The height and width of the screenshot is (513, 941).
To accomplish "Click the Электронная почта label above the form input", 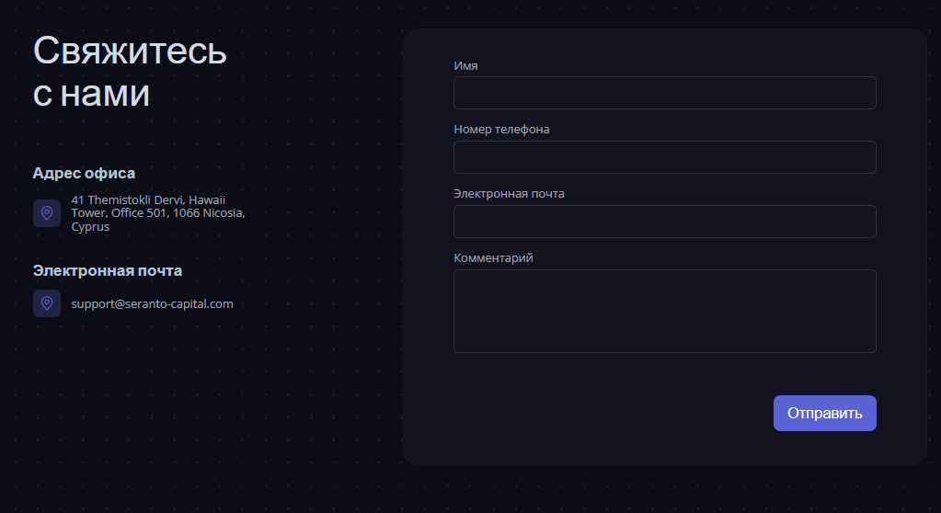I will 509,194.
